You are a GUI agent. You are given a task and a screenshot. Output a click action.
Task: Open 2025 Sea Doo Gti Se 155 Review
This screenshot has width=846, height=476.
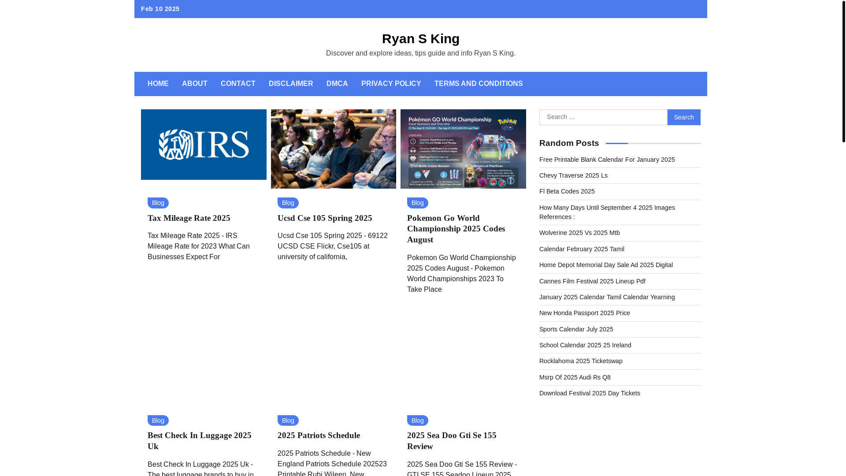(x=452, y=441)
